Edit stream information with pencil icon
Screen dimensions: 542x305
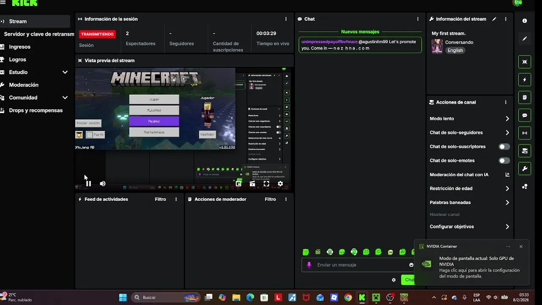click(x=494, y=19)
